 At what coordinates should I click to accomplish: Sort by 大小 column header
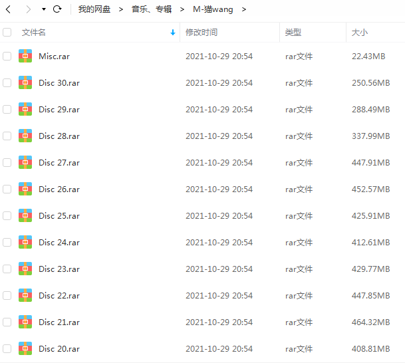coord(360,33)
